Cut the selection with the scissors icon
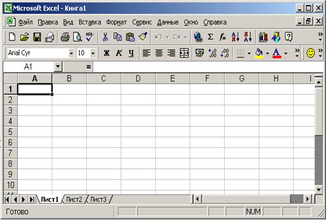 [106, 37]
